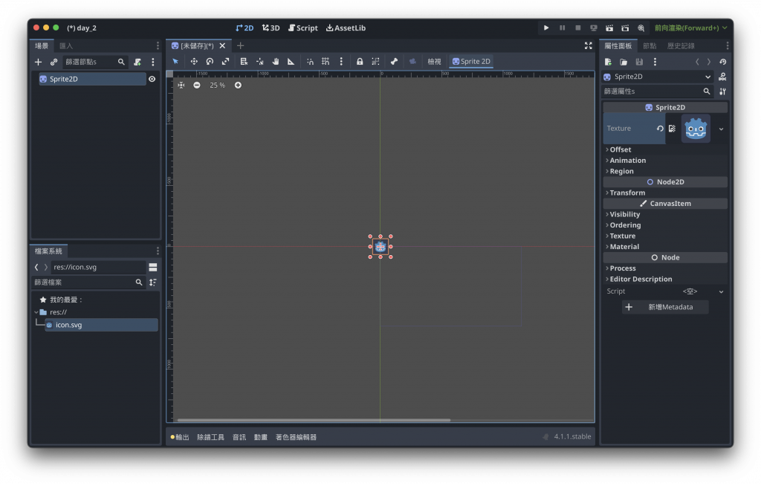
Task: Stop the running project
Action: 577,28
